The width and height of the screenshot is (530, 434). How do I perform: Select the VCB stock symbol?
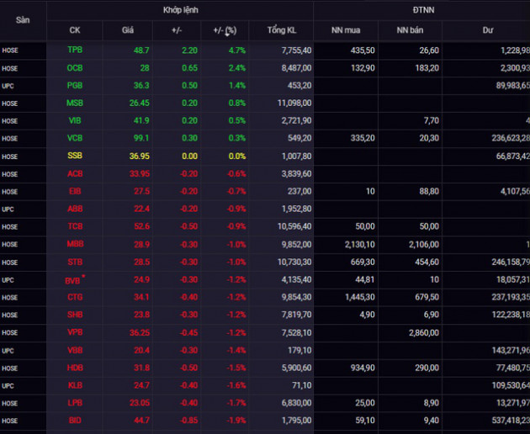click(x=75, y=138)
